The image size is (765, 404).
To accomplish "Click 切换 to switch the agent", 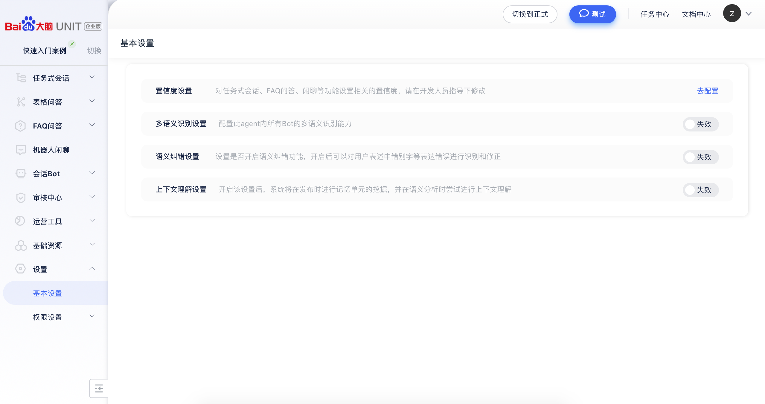I will click(x=94, y=51).
